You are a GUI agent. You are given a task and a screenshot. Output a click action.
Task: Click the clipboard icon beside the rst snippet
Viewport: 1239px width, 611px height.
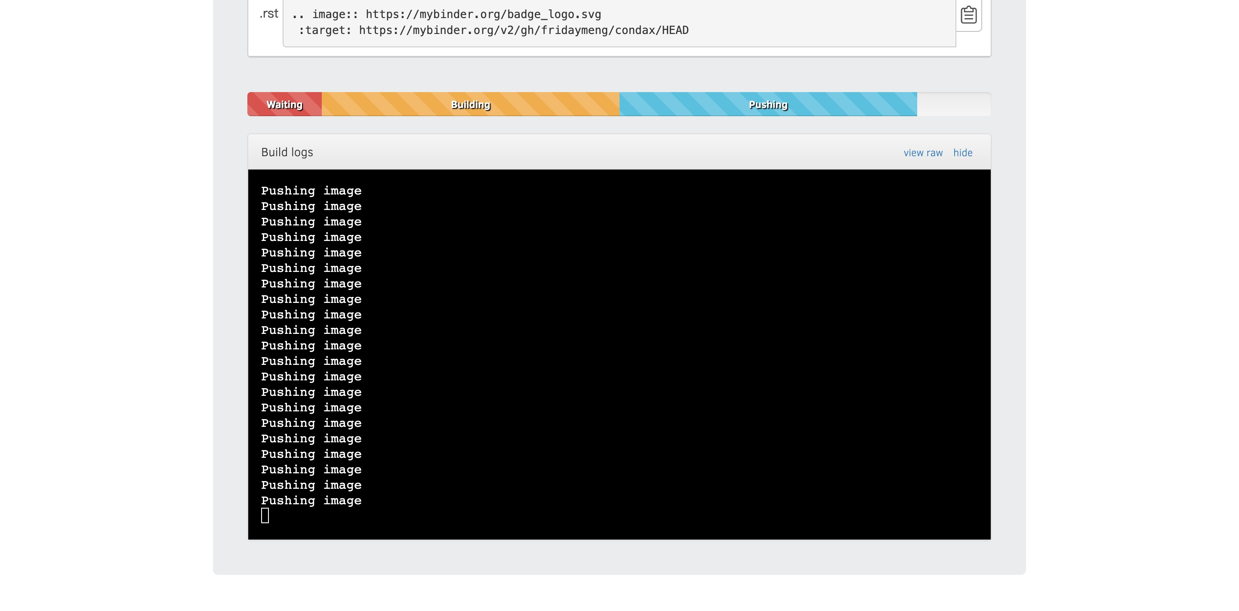click(x=969, y=15)
